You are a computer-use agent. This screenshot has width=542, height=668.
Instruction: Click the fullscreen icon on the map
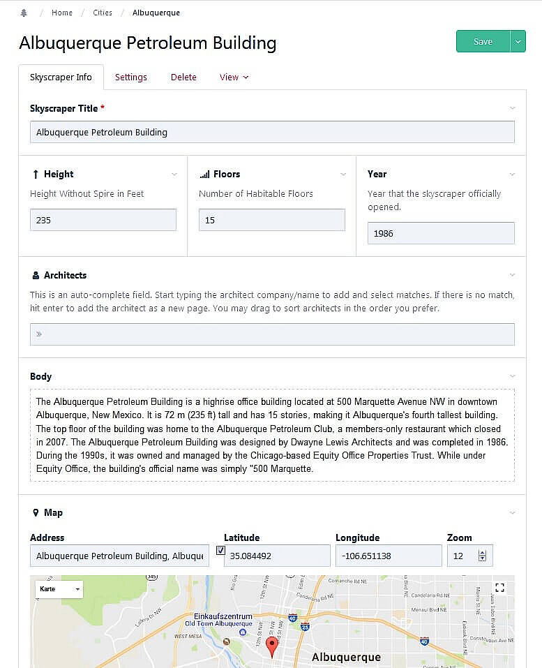click(x=499, y=588)
